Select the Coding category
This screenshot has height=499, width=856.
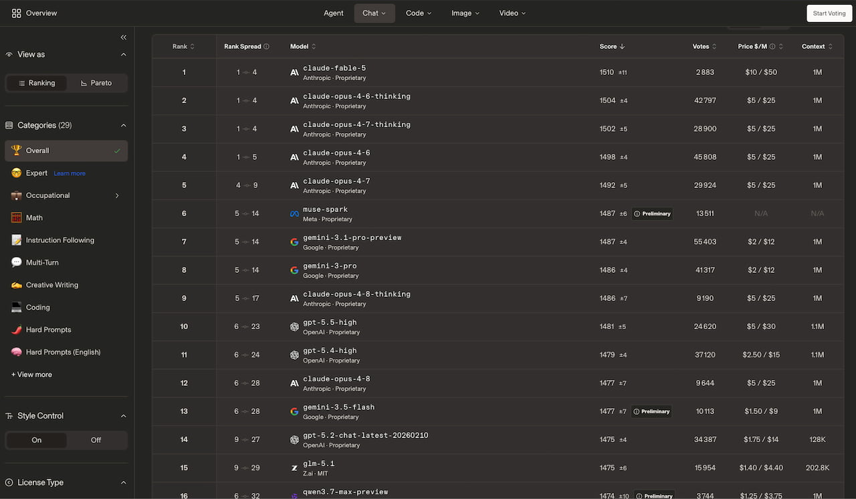click(66, 308)
